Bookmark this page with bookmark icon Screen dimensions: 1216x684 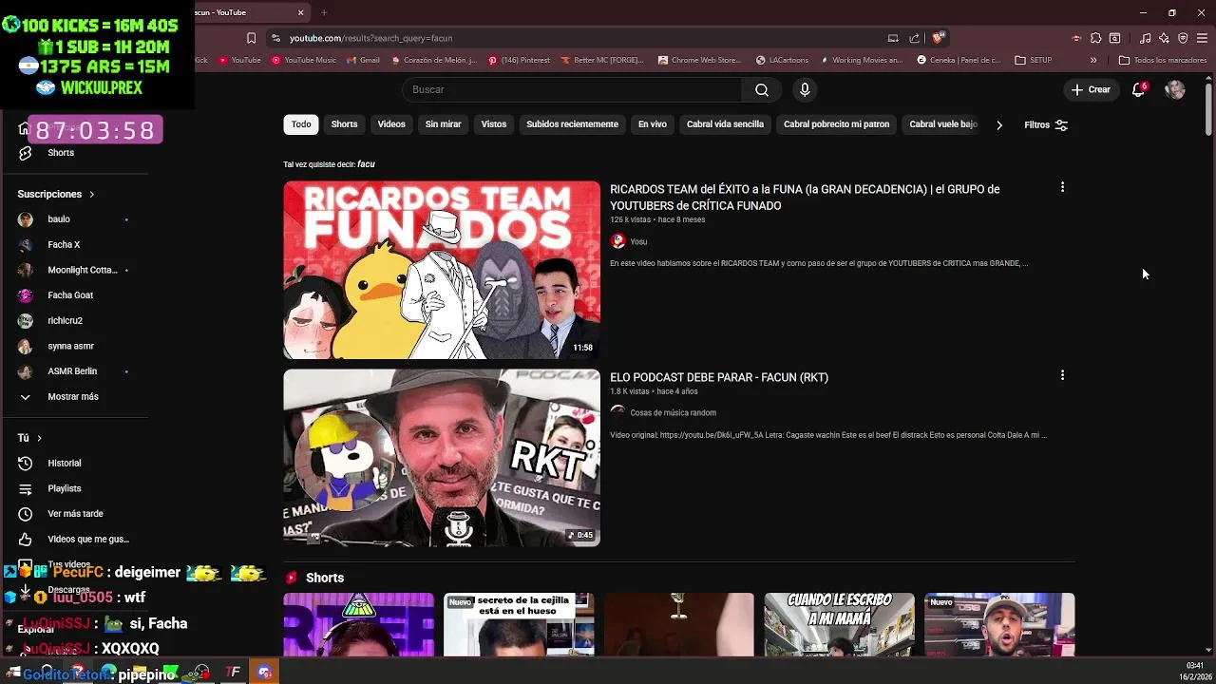tap(251, 38)
